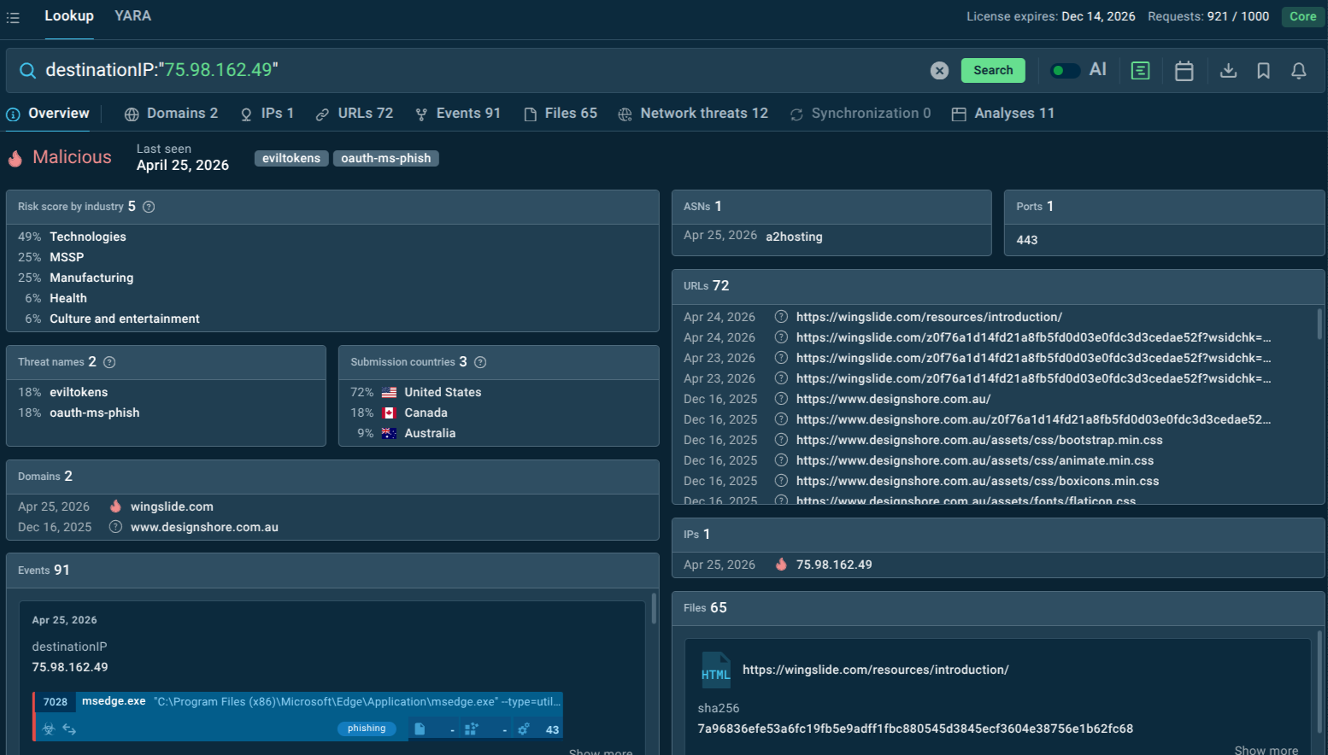Image resolution: width=1328 pixels, height=755 pixels.
Task: Open saved bookmarks via bookmark icon
Action: [x=1264, y=70]
